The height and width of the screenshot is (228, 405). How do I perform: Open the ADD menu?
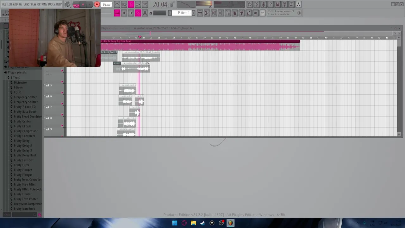[15, 4]
